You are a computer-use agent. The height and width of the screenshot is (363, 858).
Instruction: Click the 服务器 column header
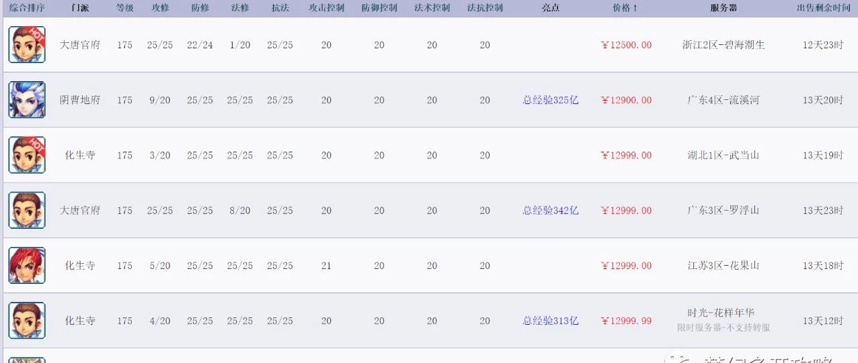click(724, 8)
